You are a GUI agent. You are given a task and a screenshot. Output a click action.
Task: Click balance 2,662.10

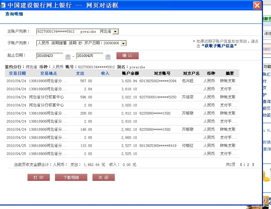point(129,129)
